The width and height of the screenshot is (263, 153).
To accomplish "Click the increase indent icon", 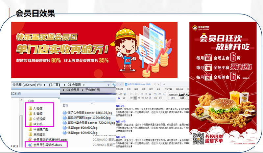I will [x=146, y=94].
